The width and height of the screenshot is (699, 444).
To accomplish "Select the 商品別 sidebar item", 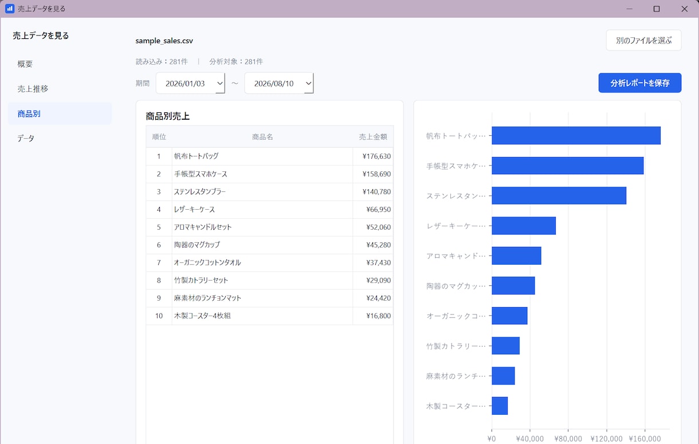I will pos(60,113).
